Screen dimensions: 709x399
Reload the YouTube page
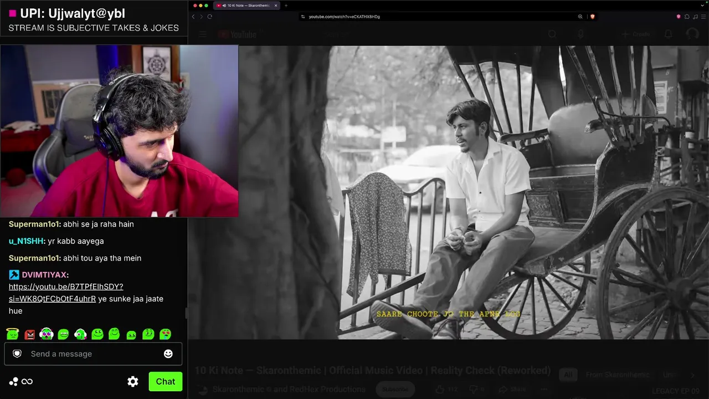210,17
